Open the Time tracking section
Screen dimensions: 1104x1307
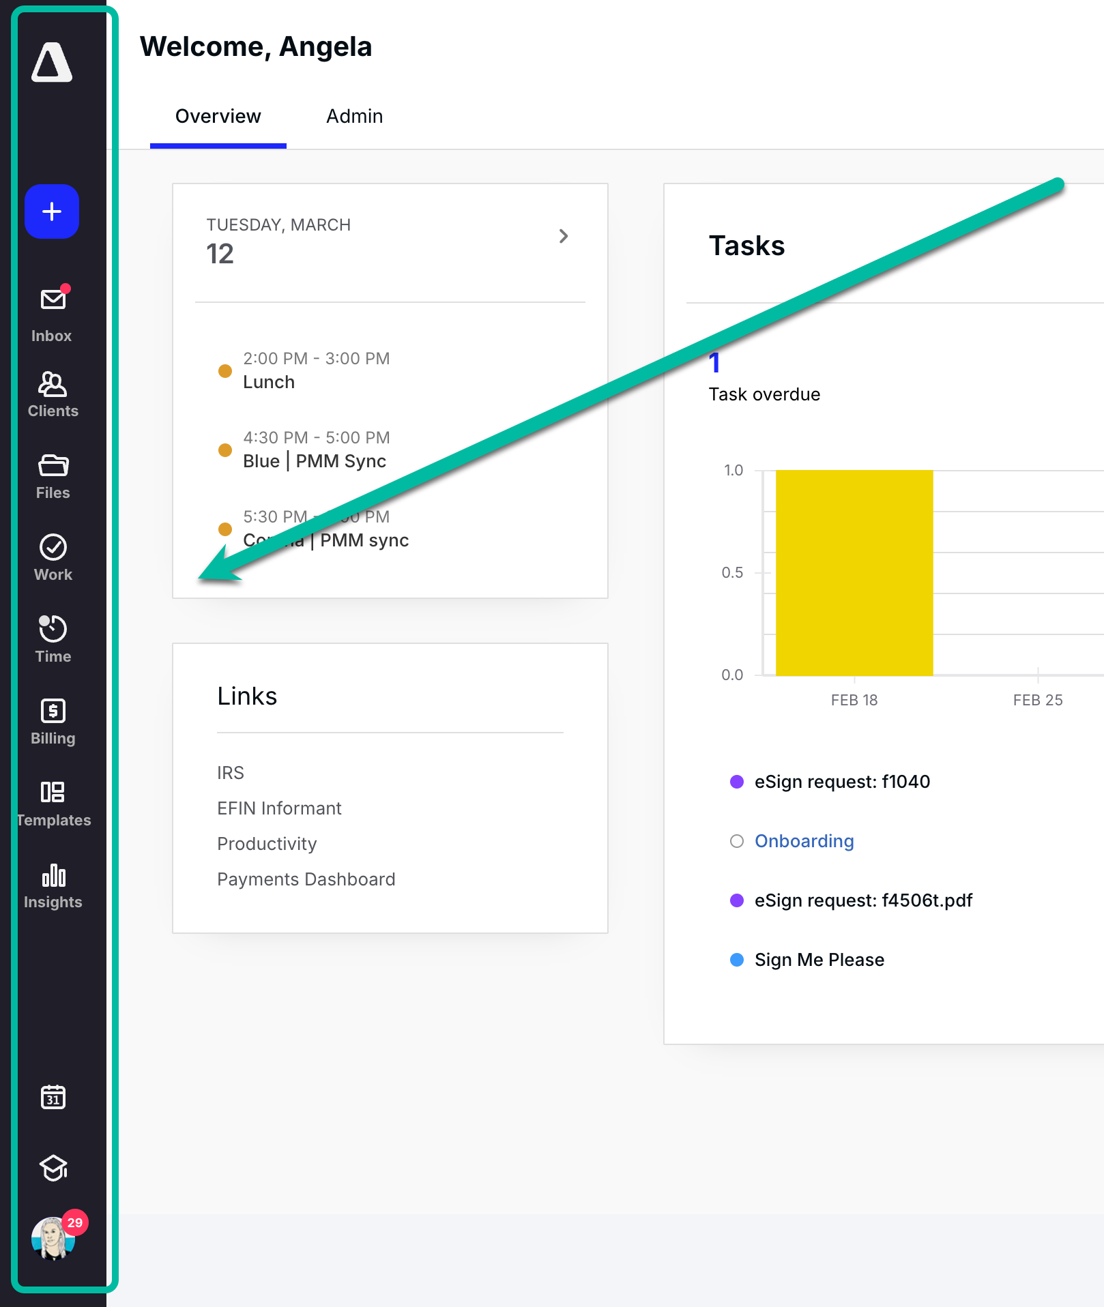pos(53,640)
